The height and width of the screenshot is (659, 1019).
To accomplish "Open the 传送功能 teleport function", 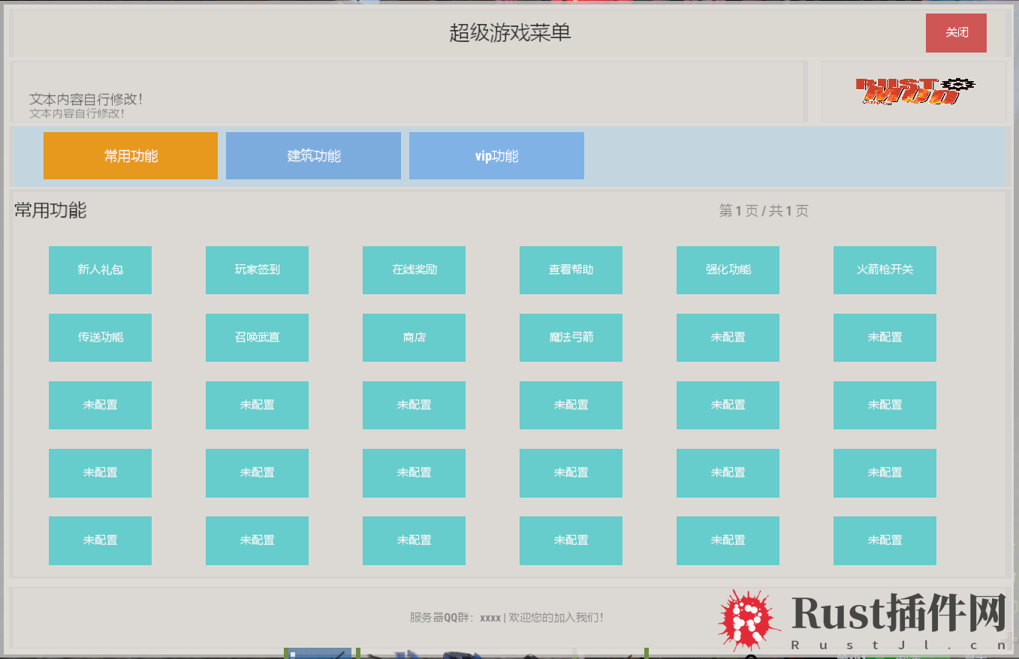I will click(x=100, y=338).
